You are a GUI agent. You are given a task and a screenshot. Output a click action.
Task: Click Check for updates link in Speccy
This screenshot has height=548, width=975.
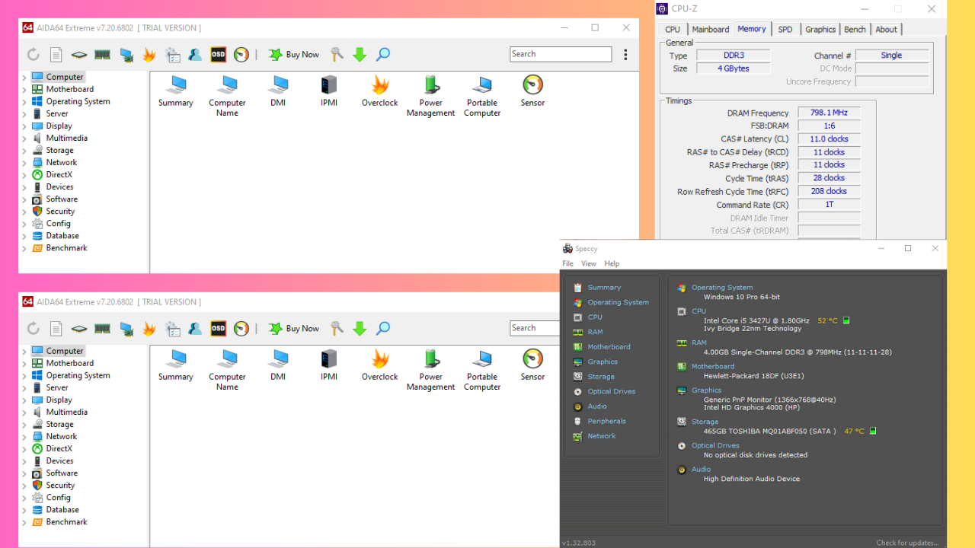click(907, 543)
